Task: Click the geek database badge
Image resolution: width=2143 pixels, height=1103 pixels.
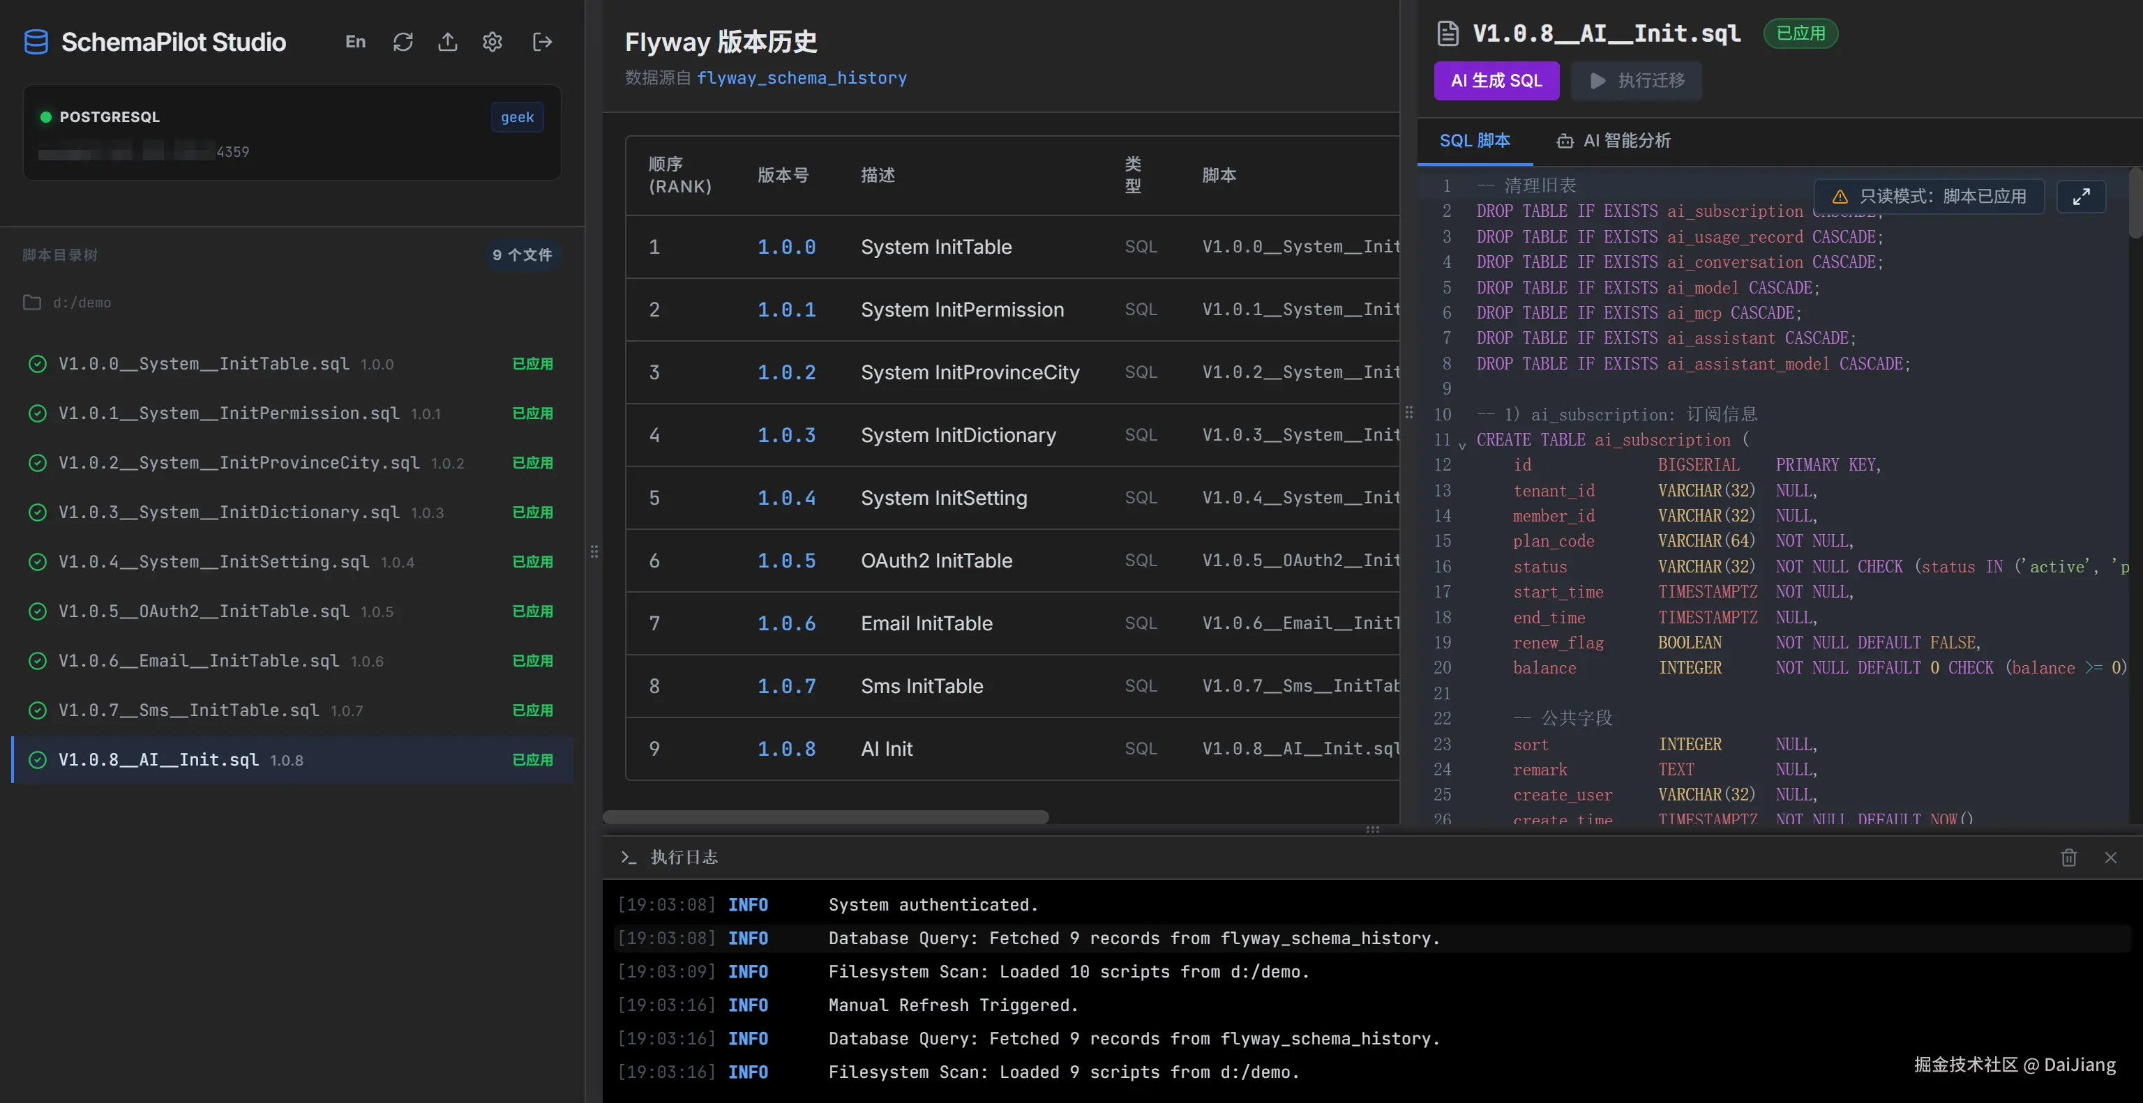Action: (517, 118)
